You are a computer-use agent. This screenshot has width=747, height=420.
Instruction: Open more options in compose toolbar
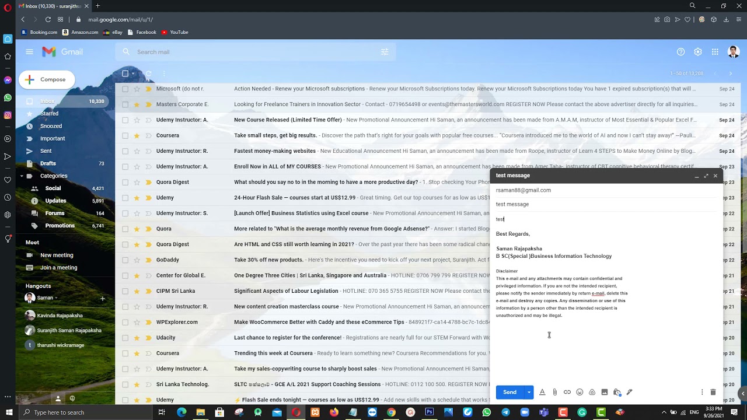click(702, 392)
